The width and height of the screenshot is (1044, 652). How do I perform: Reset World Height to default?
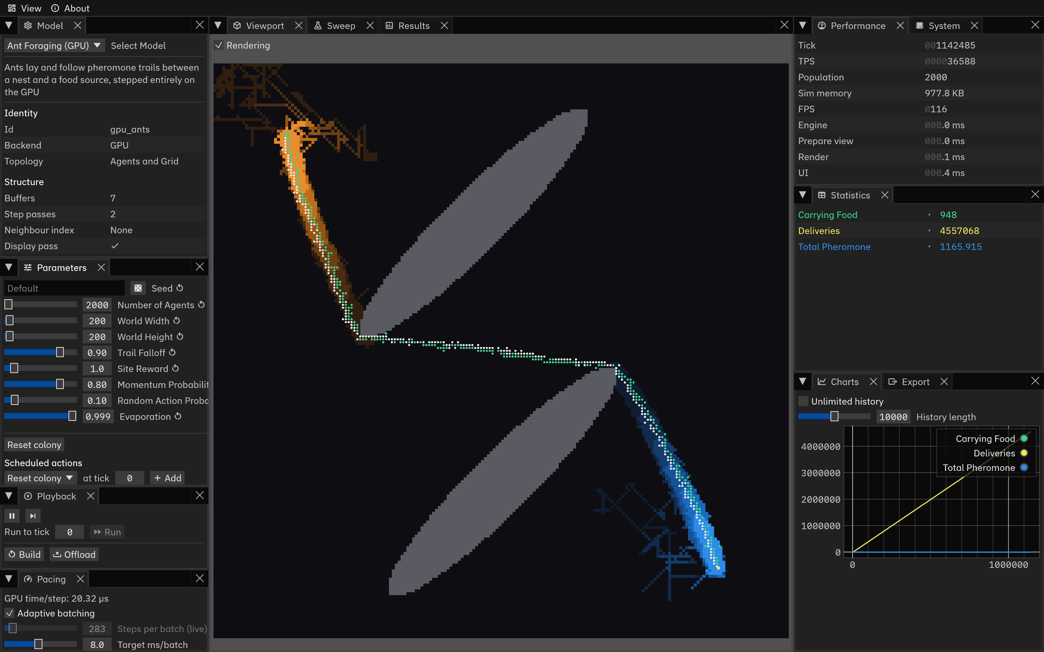180,337
